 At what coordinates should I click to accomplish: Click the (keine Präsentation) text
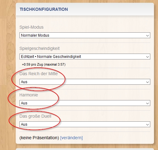(x=39, y=138)
